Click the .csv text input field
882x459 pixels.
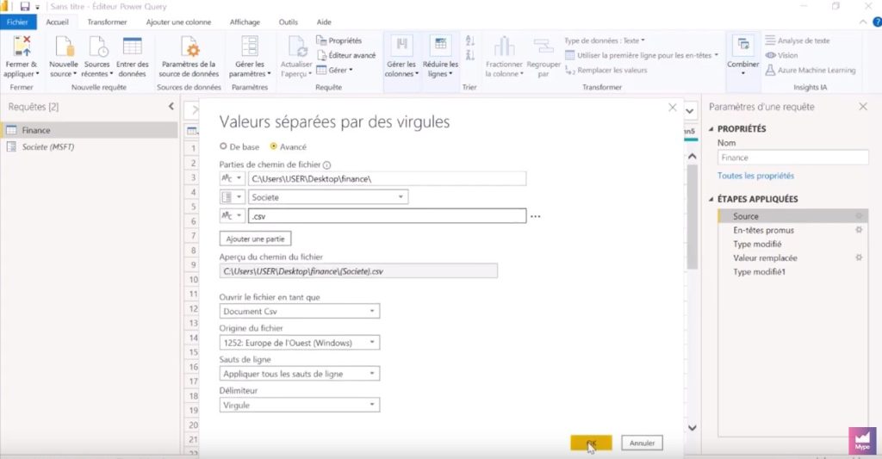pos(387,216)
